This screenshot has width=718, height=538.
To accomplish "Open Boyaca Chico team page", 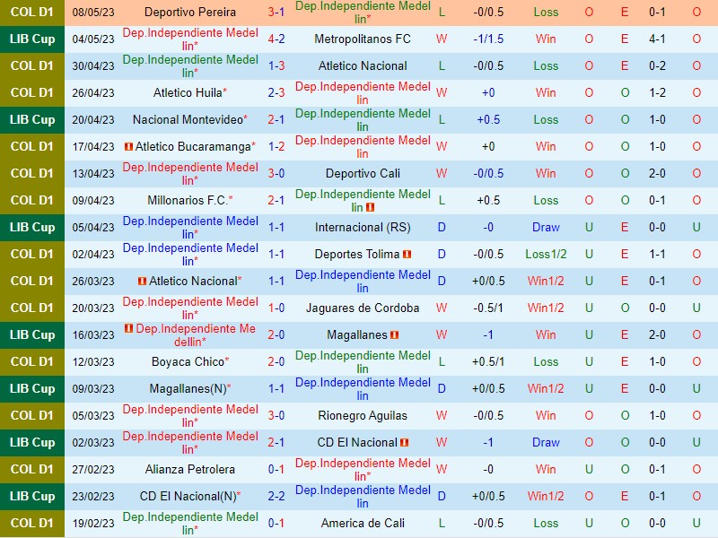I will pos(188,362).
